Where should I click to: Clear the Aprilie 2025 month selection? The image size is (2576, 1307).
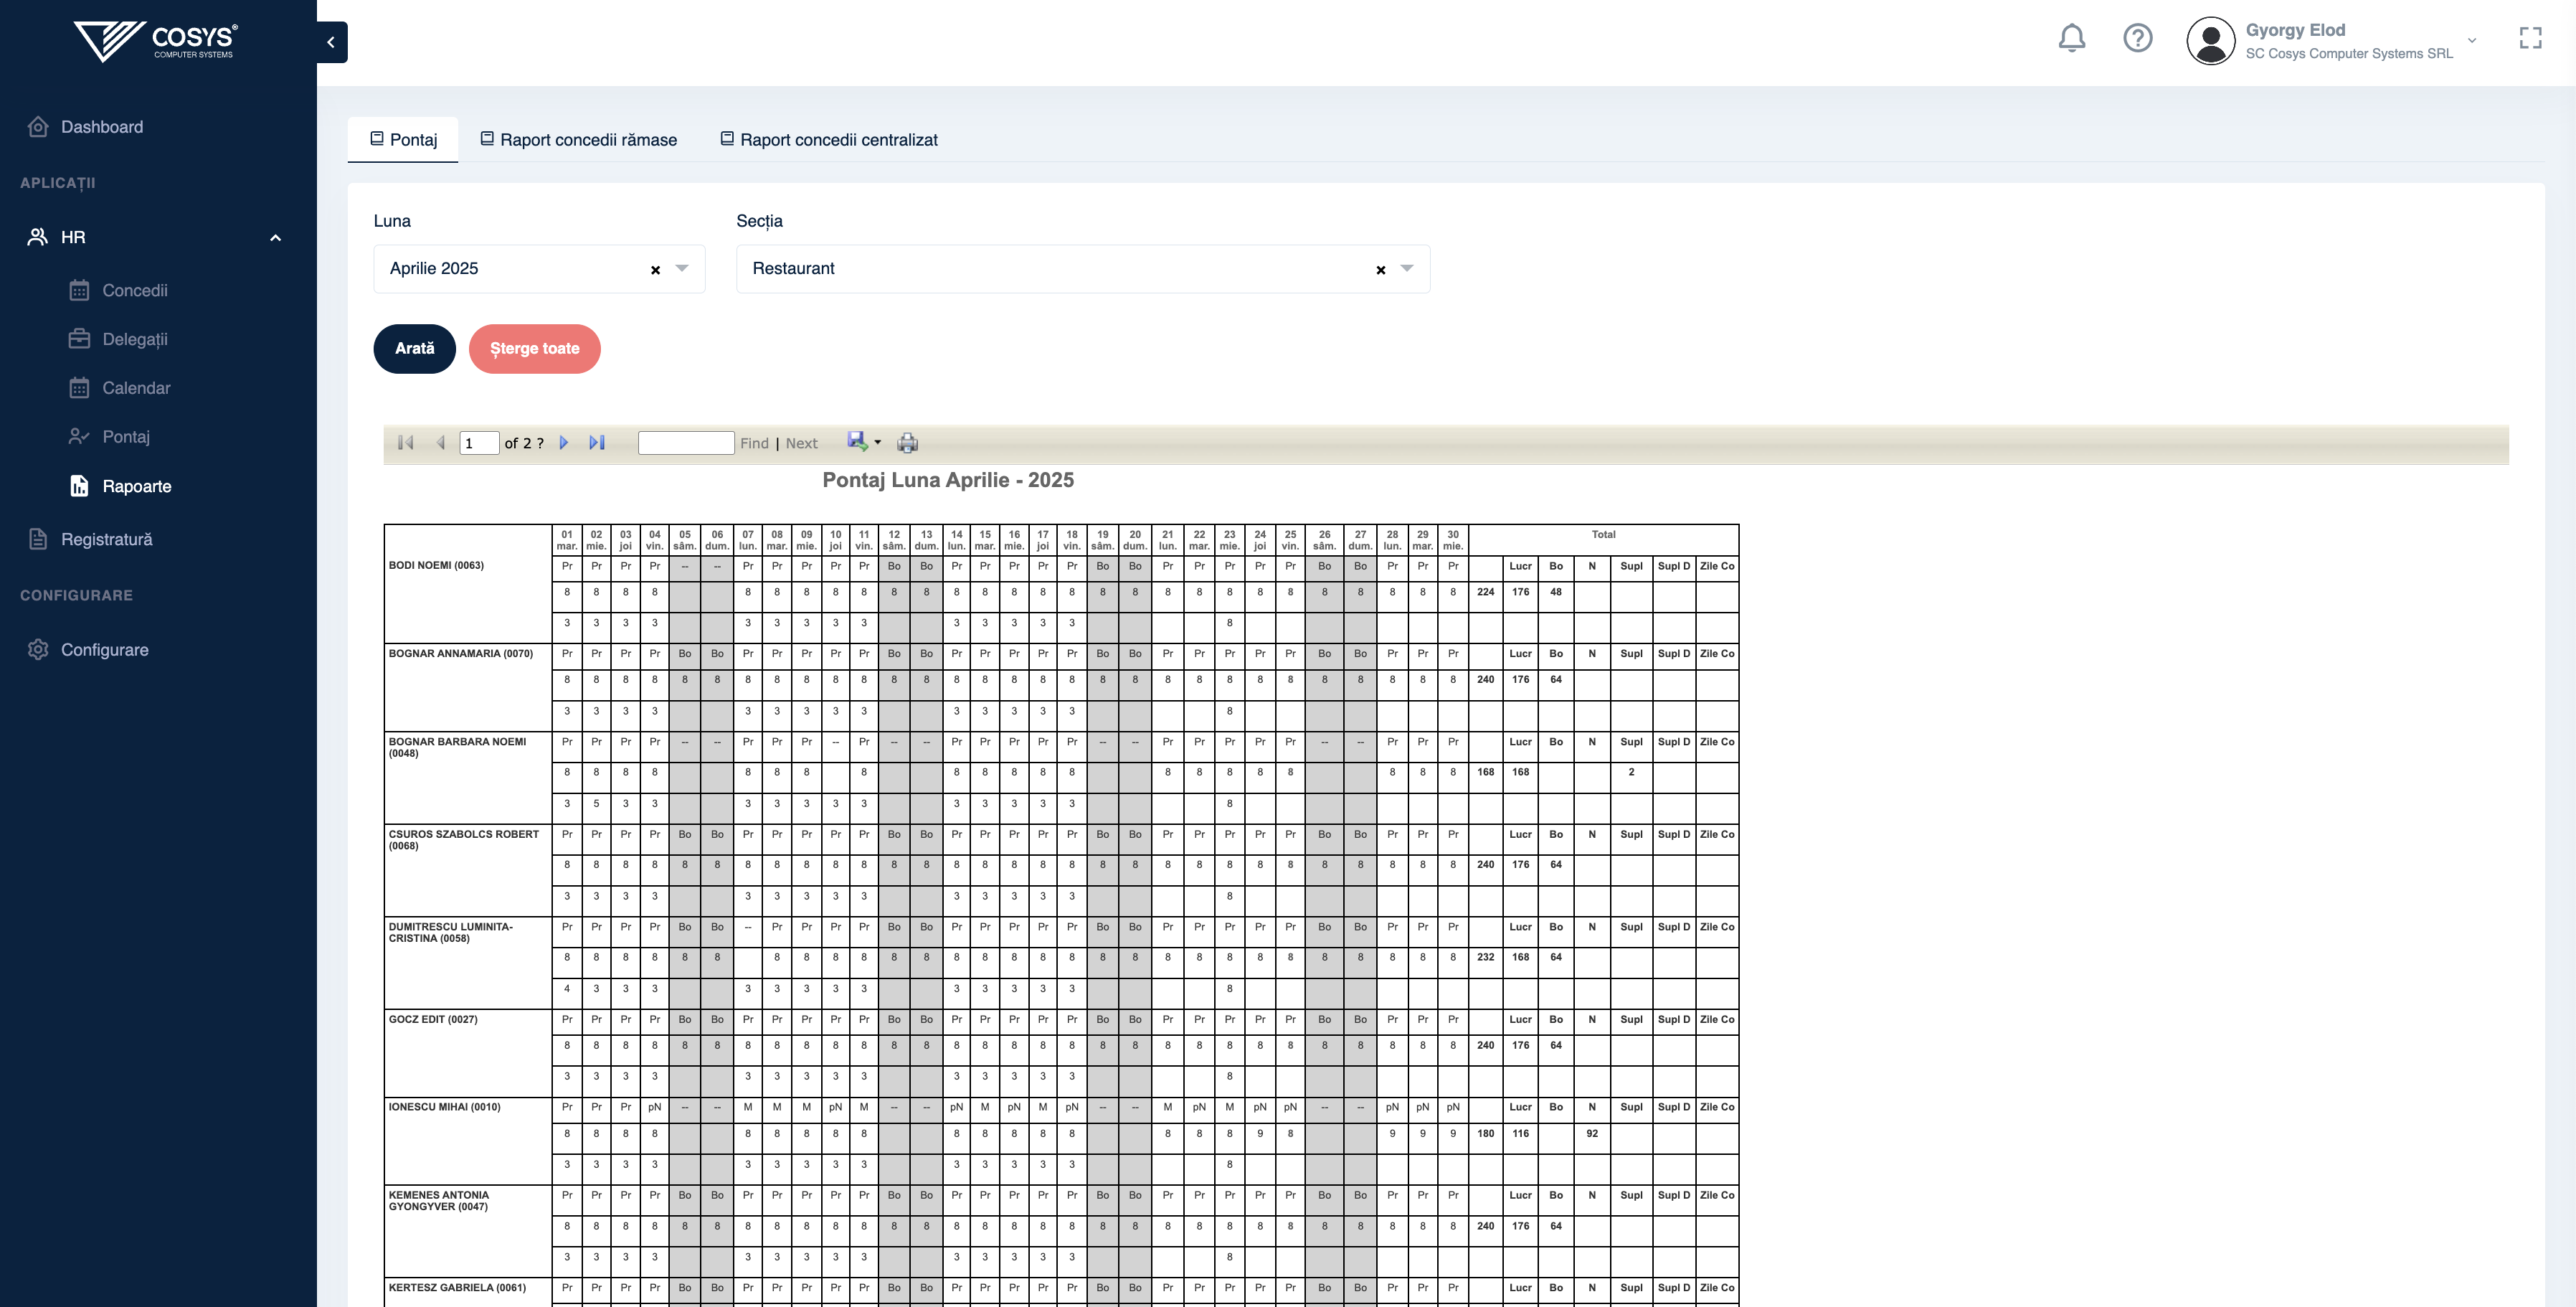pos(655,270)
